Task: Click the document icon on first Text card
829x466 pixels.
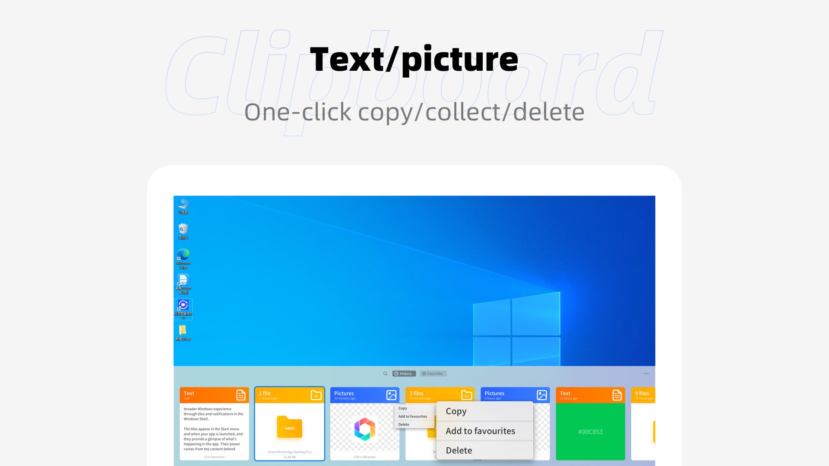Action: (x=241, y=395)
